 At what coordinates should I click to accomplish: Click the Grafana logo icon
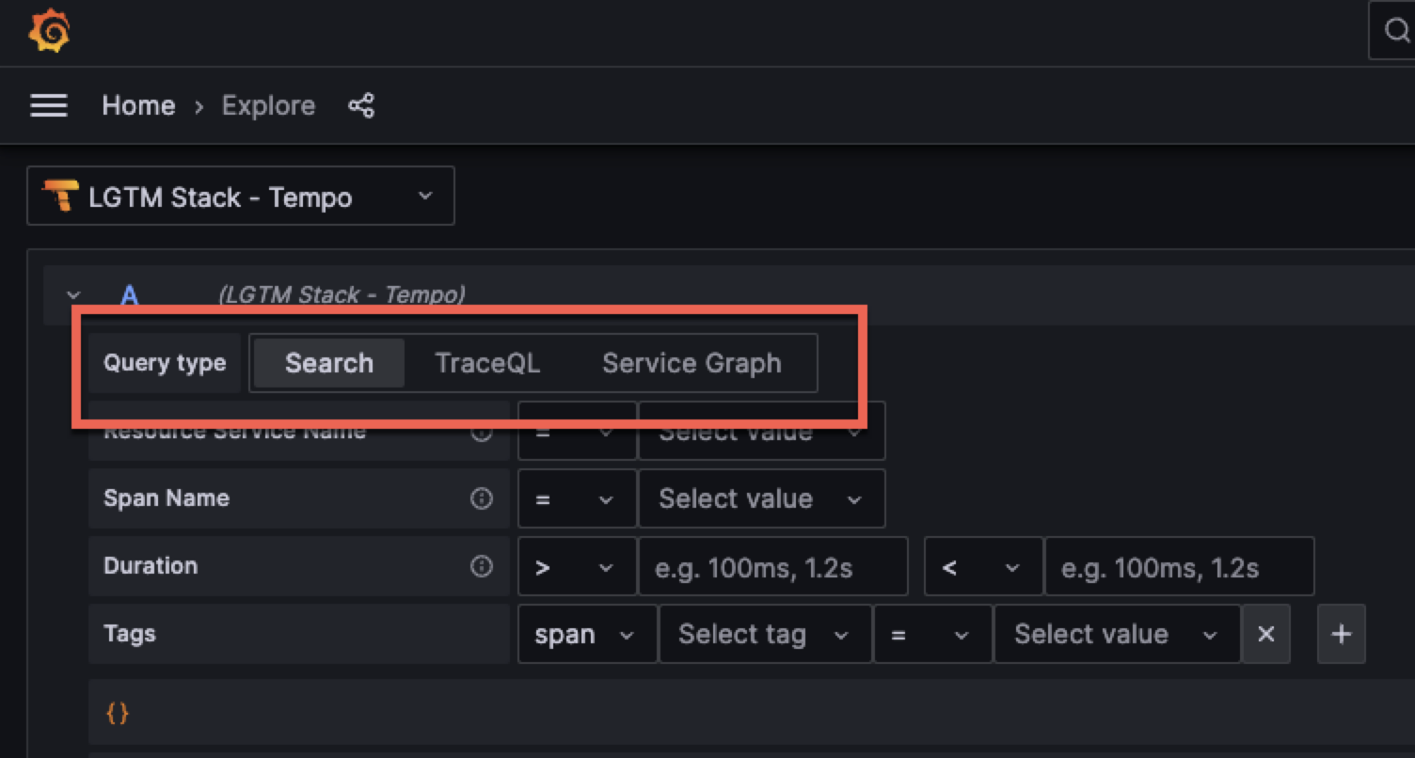(x=50, y=33)
